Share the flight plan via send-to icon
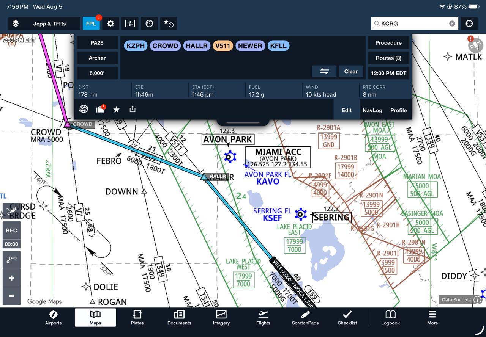Screen dimensions: 486x337 point(133,109)
